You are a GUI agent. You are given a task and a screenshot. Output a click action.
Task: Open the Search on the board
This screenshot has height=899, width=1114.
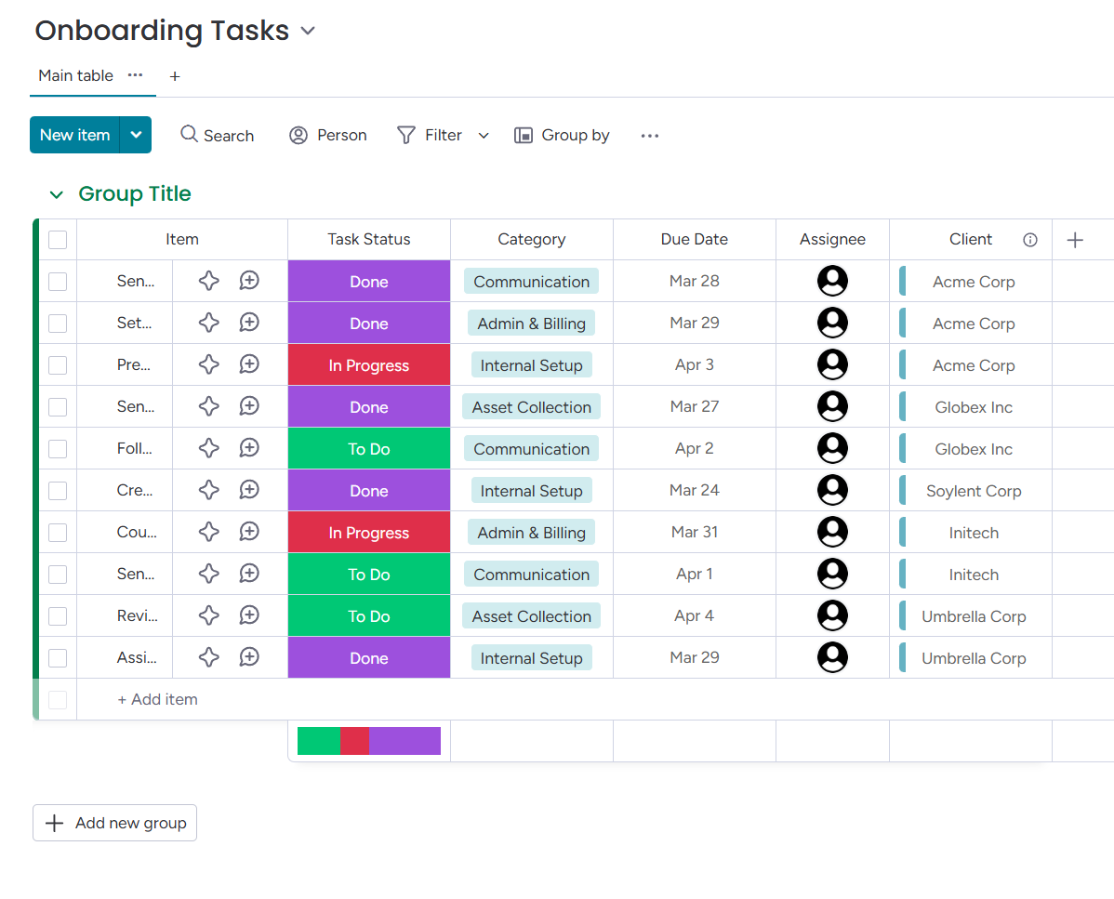[217, 135]
